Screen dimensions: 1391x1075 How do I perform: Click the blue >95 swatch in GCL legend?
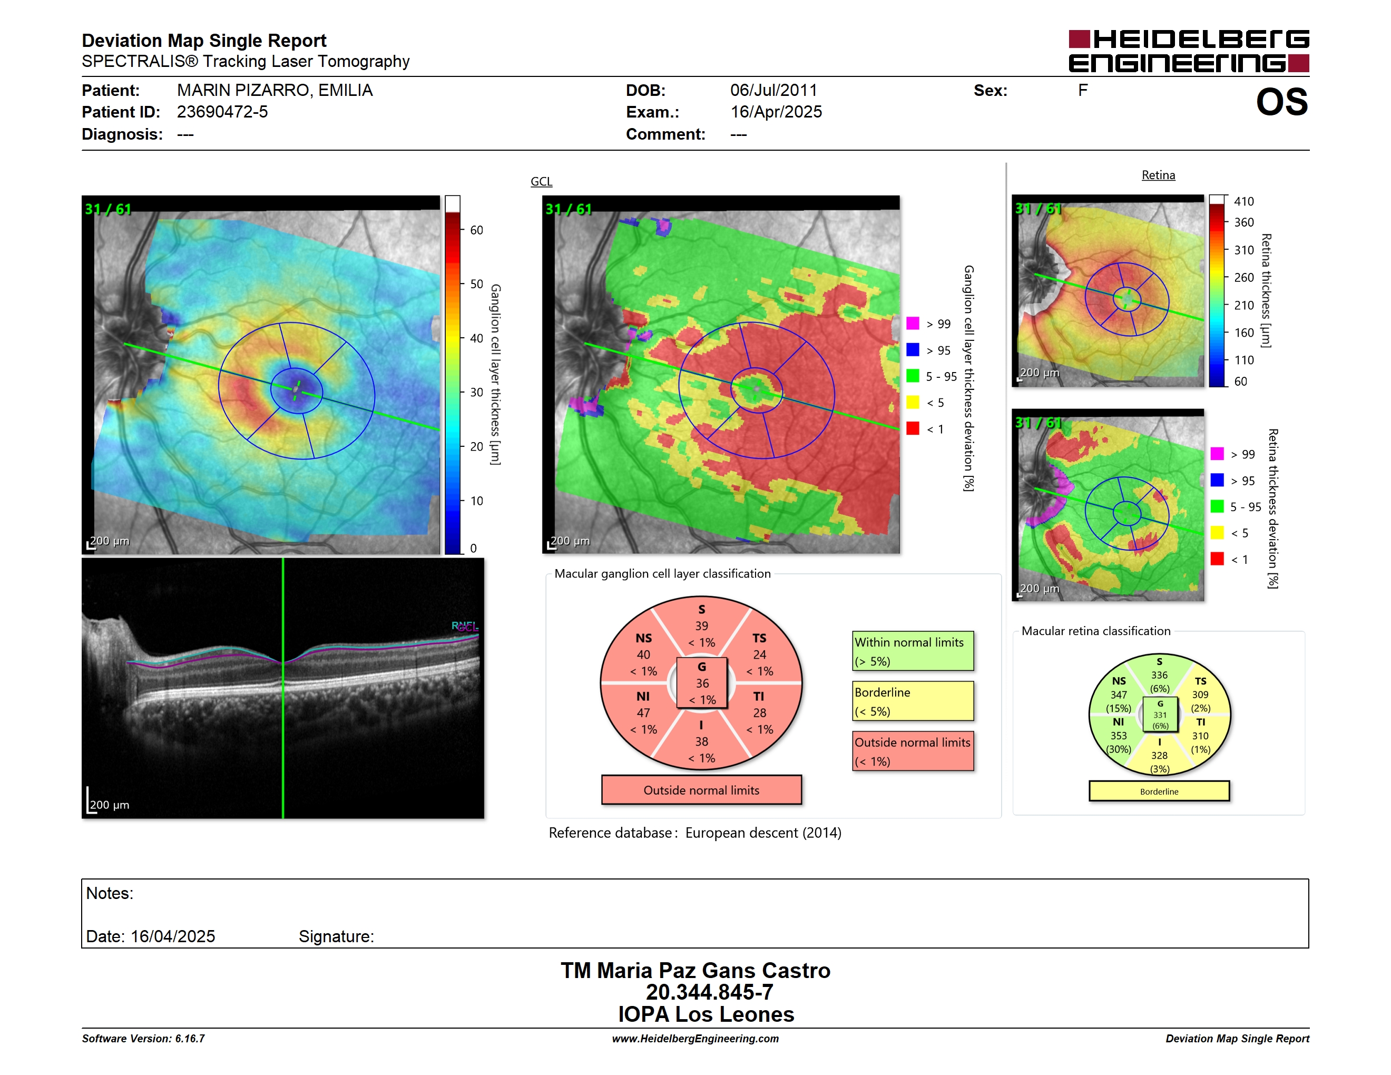click(913, 349)
